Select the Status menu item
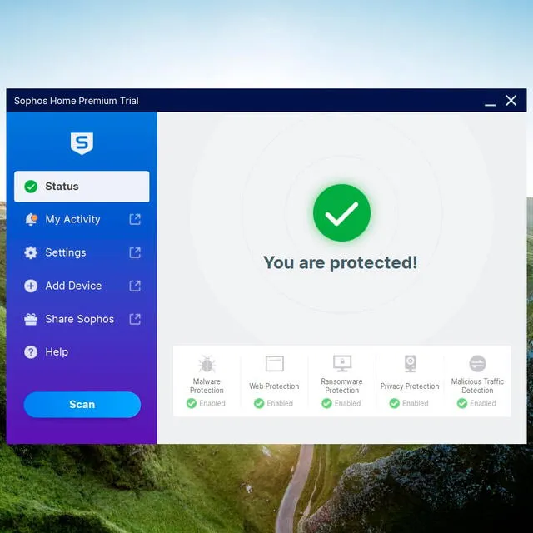Screen dimensions: 533x533 click(x=82, y=187)
